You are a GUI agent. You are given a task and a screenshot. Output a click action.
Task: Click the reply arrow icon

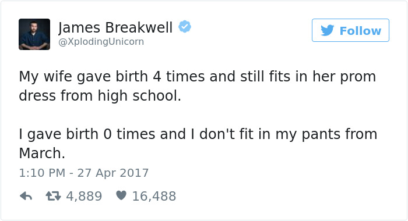26,196
